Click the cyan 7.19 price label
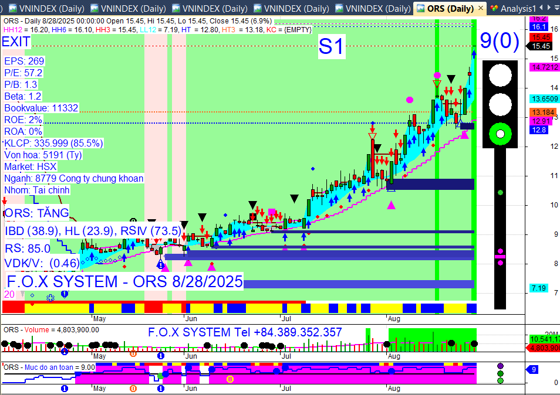This screenshot has height=395, width=560. (538, 288)
